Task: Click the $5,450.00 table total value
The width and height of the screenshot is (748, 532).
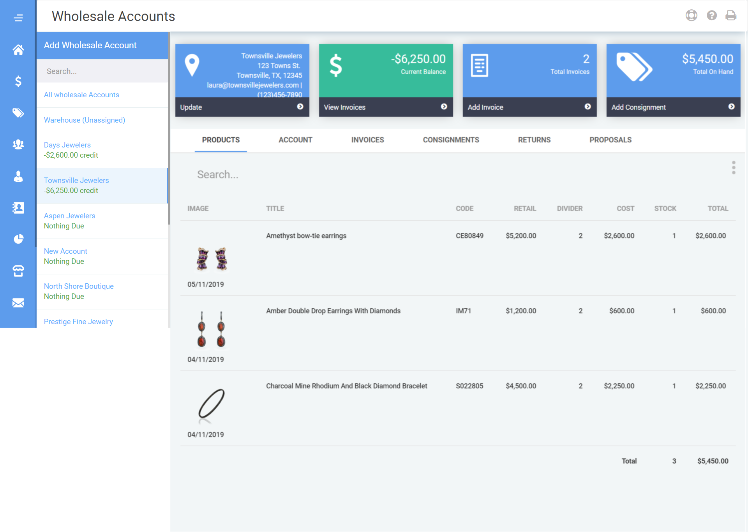Action: tap(713, 461)
